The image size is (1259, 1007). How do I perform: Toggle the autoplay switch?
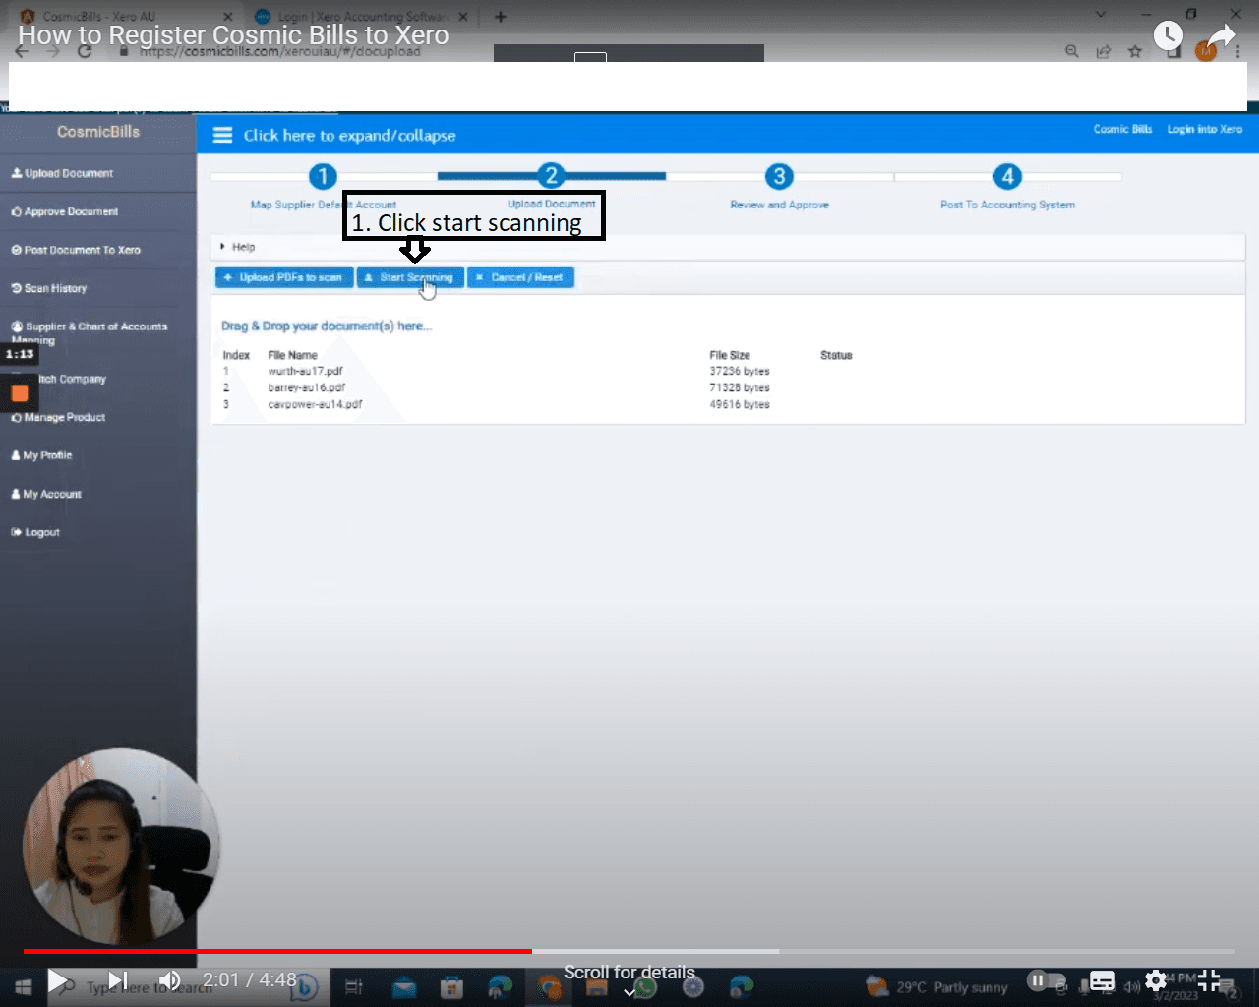[1046, 980]
